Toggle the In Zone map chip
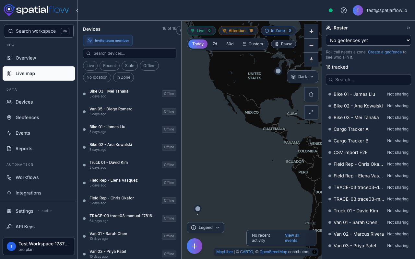Viewport: 415px width, 259px height. coord(279,31)
